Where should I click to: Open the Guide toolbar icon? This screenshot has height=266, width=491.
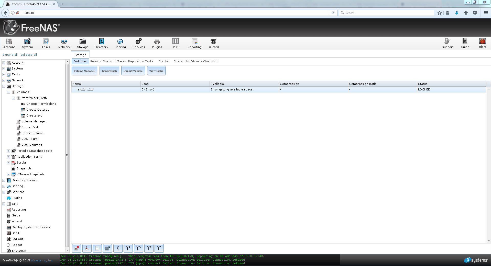[x=465, y=43]
